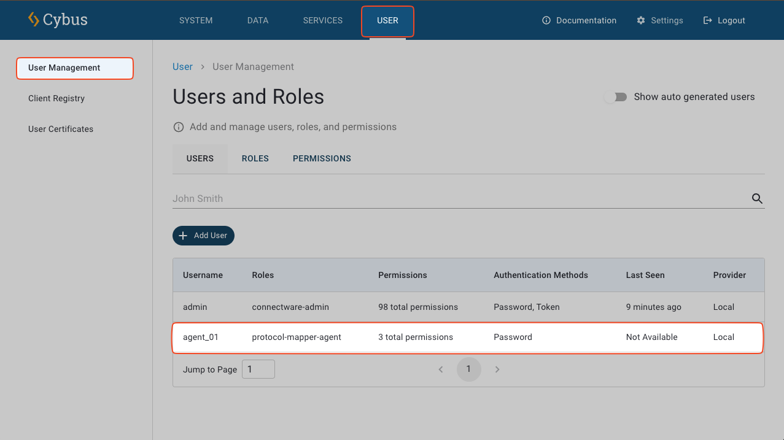This screenshot has width=784, height=440.
Task: Click the Documentation info icon
Action: 546,20
